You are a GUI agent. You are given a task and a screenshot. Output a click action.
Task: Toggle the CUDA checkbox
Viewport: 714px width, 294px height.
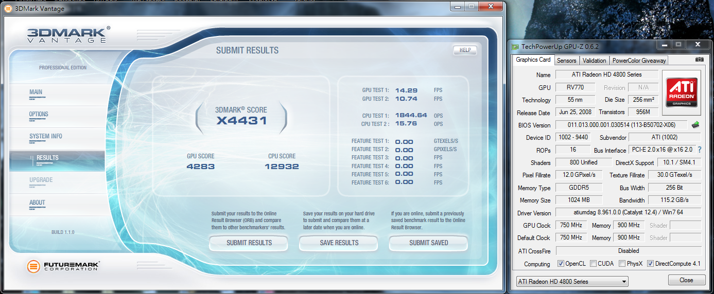tap(594, 264)
